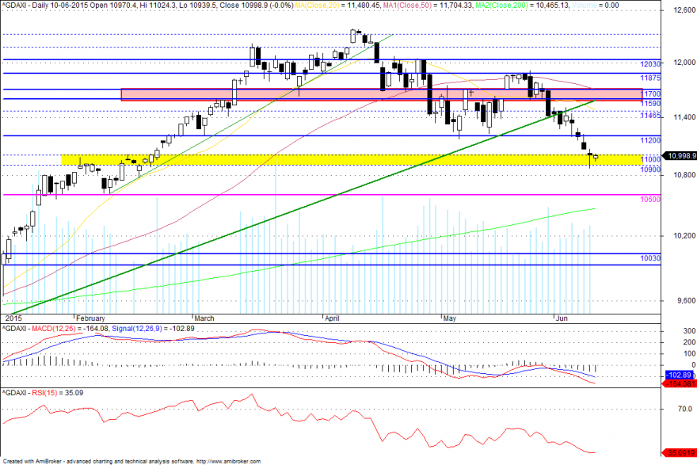Click the red 35.0919 RSI value tag
The image size is (697, 465).
(x=680, y=453)
